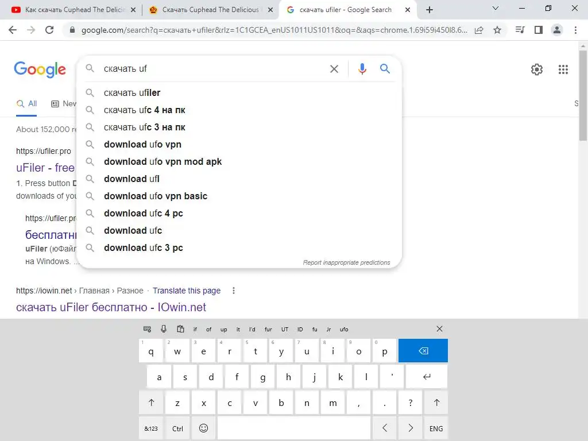Open Google search settings gear

(536, 69)
